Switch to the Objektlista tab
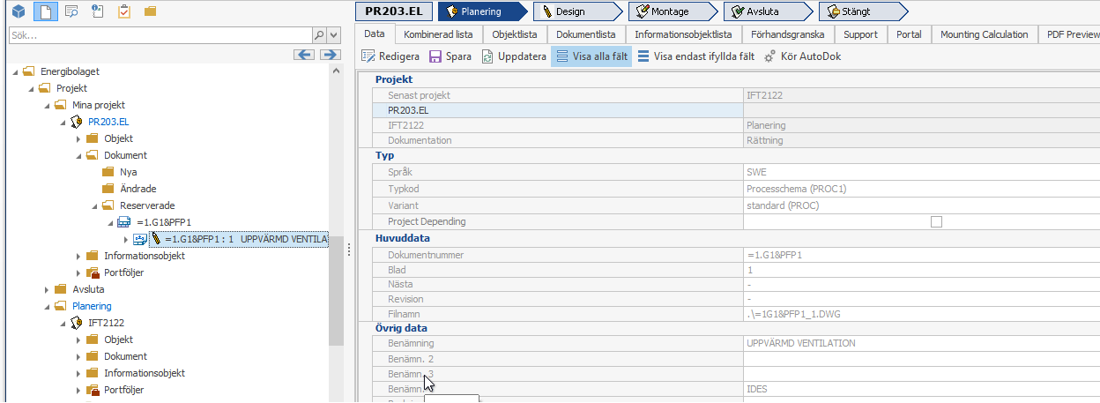 [x=515, y=34]
